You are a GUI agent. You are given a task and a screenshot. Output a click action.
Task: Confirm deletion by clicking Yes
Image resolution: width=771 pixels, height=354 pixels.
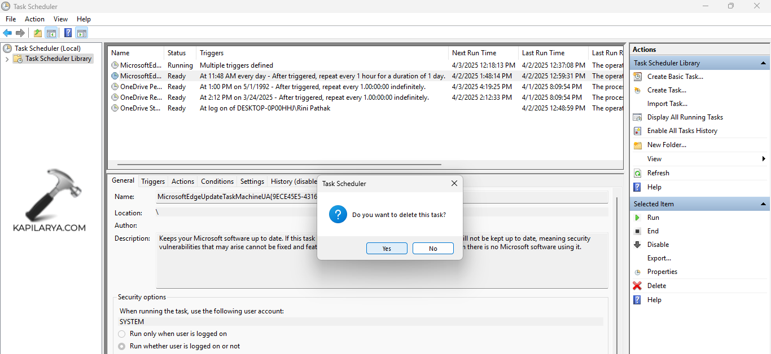point(387,249)
